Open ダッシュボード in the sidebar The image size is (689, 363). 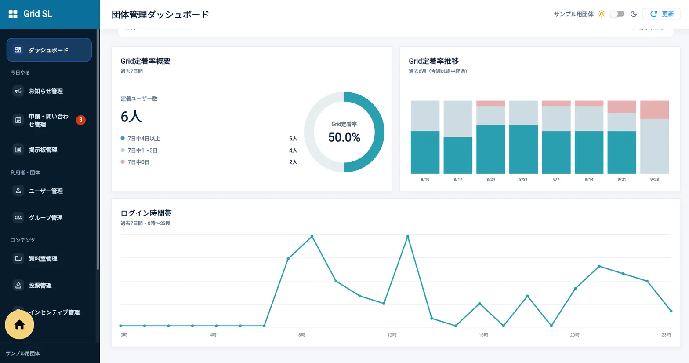49,50
